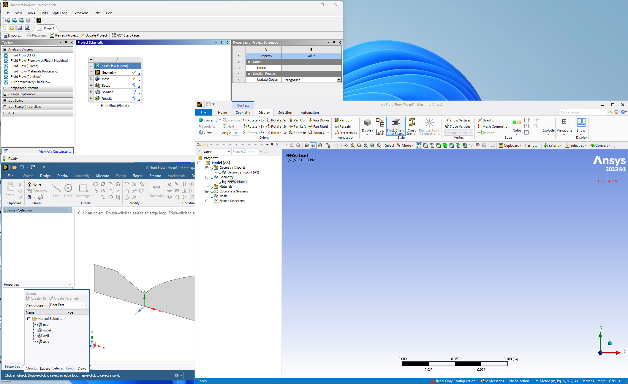
Task: Select the Circle sketch tool in SpaceClaim
Action: [68, 191]
